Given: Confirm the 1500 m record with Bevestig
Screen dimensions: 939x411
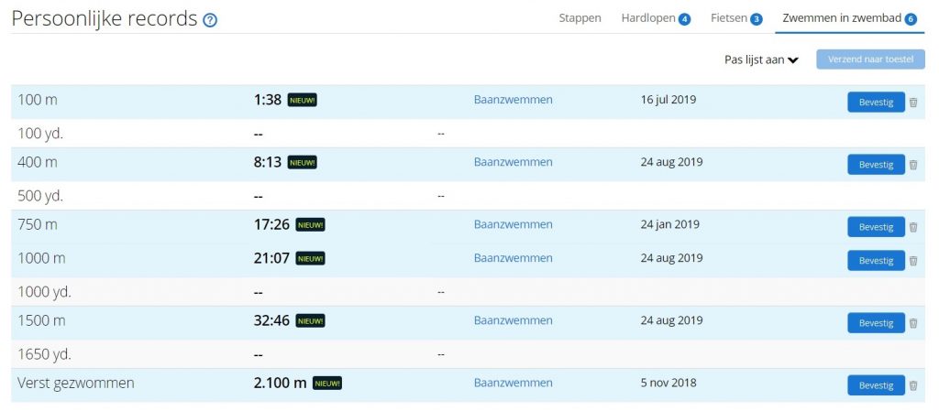Looking at the screenshot, I should (876, 323).
